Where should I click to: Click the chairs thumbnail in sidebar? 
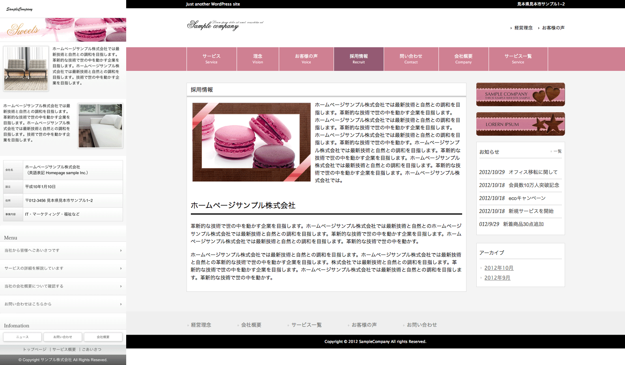click(26, 69)
